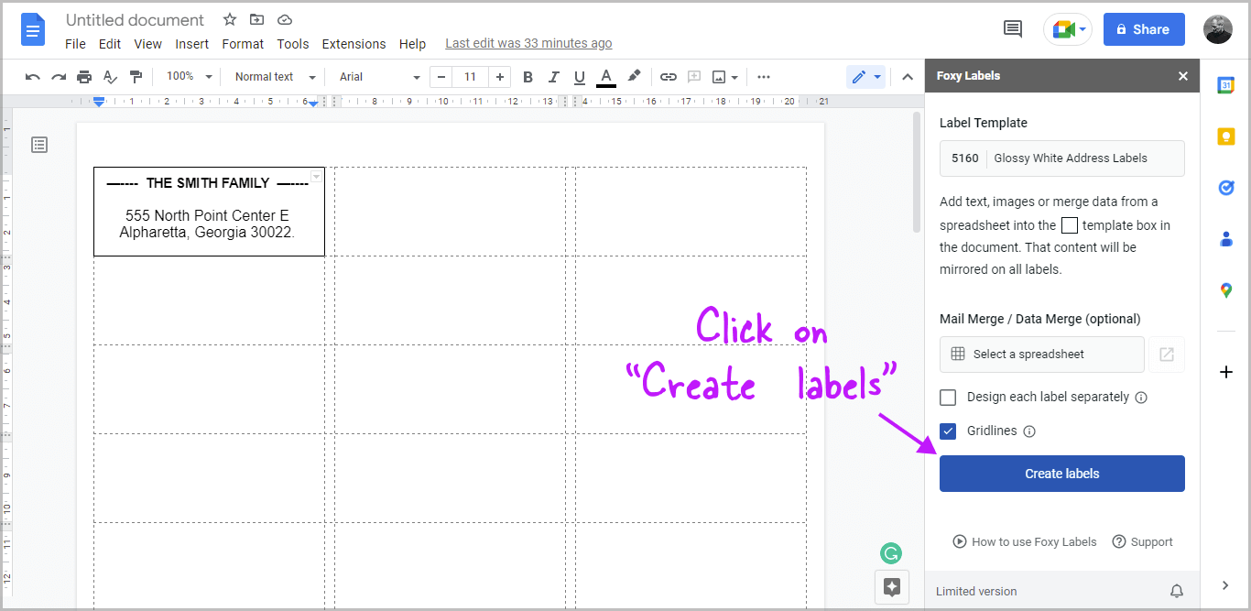Screen dimensions: 1251x611
Task: Open comment history
Action: click(1012, 28)
